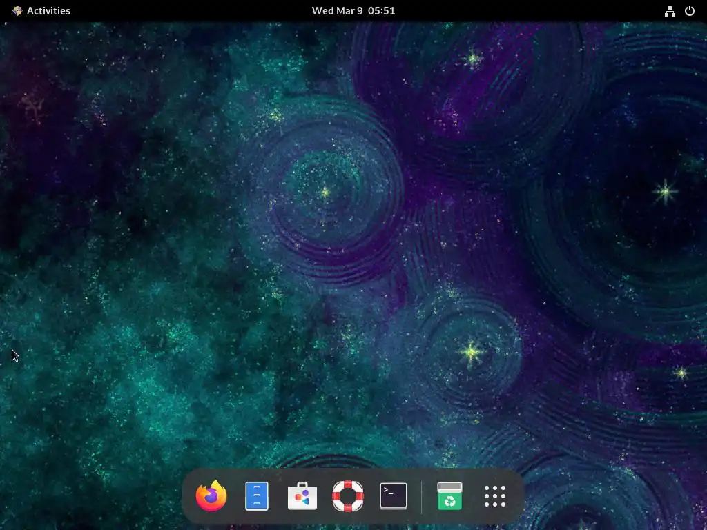
Task: Open the Software store icon
Action: 302,496
